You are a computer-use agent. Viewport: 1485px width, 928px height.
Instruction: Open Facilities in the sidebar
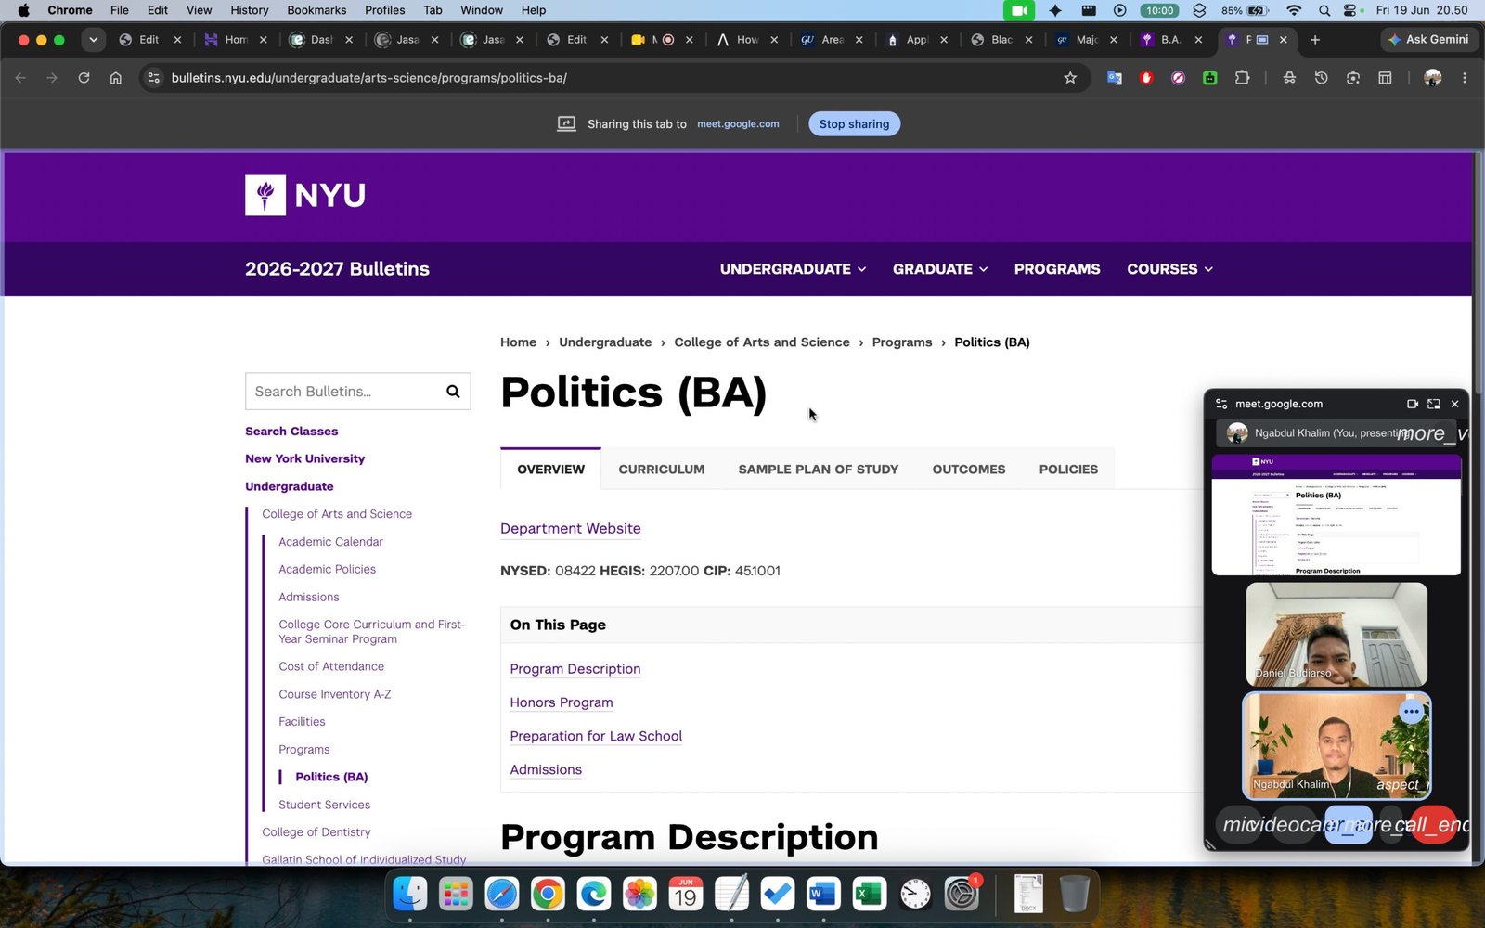tap(302, 722)
